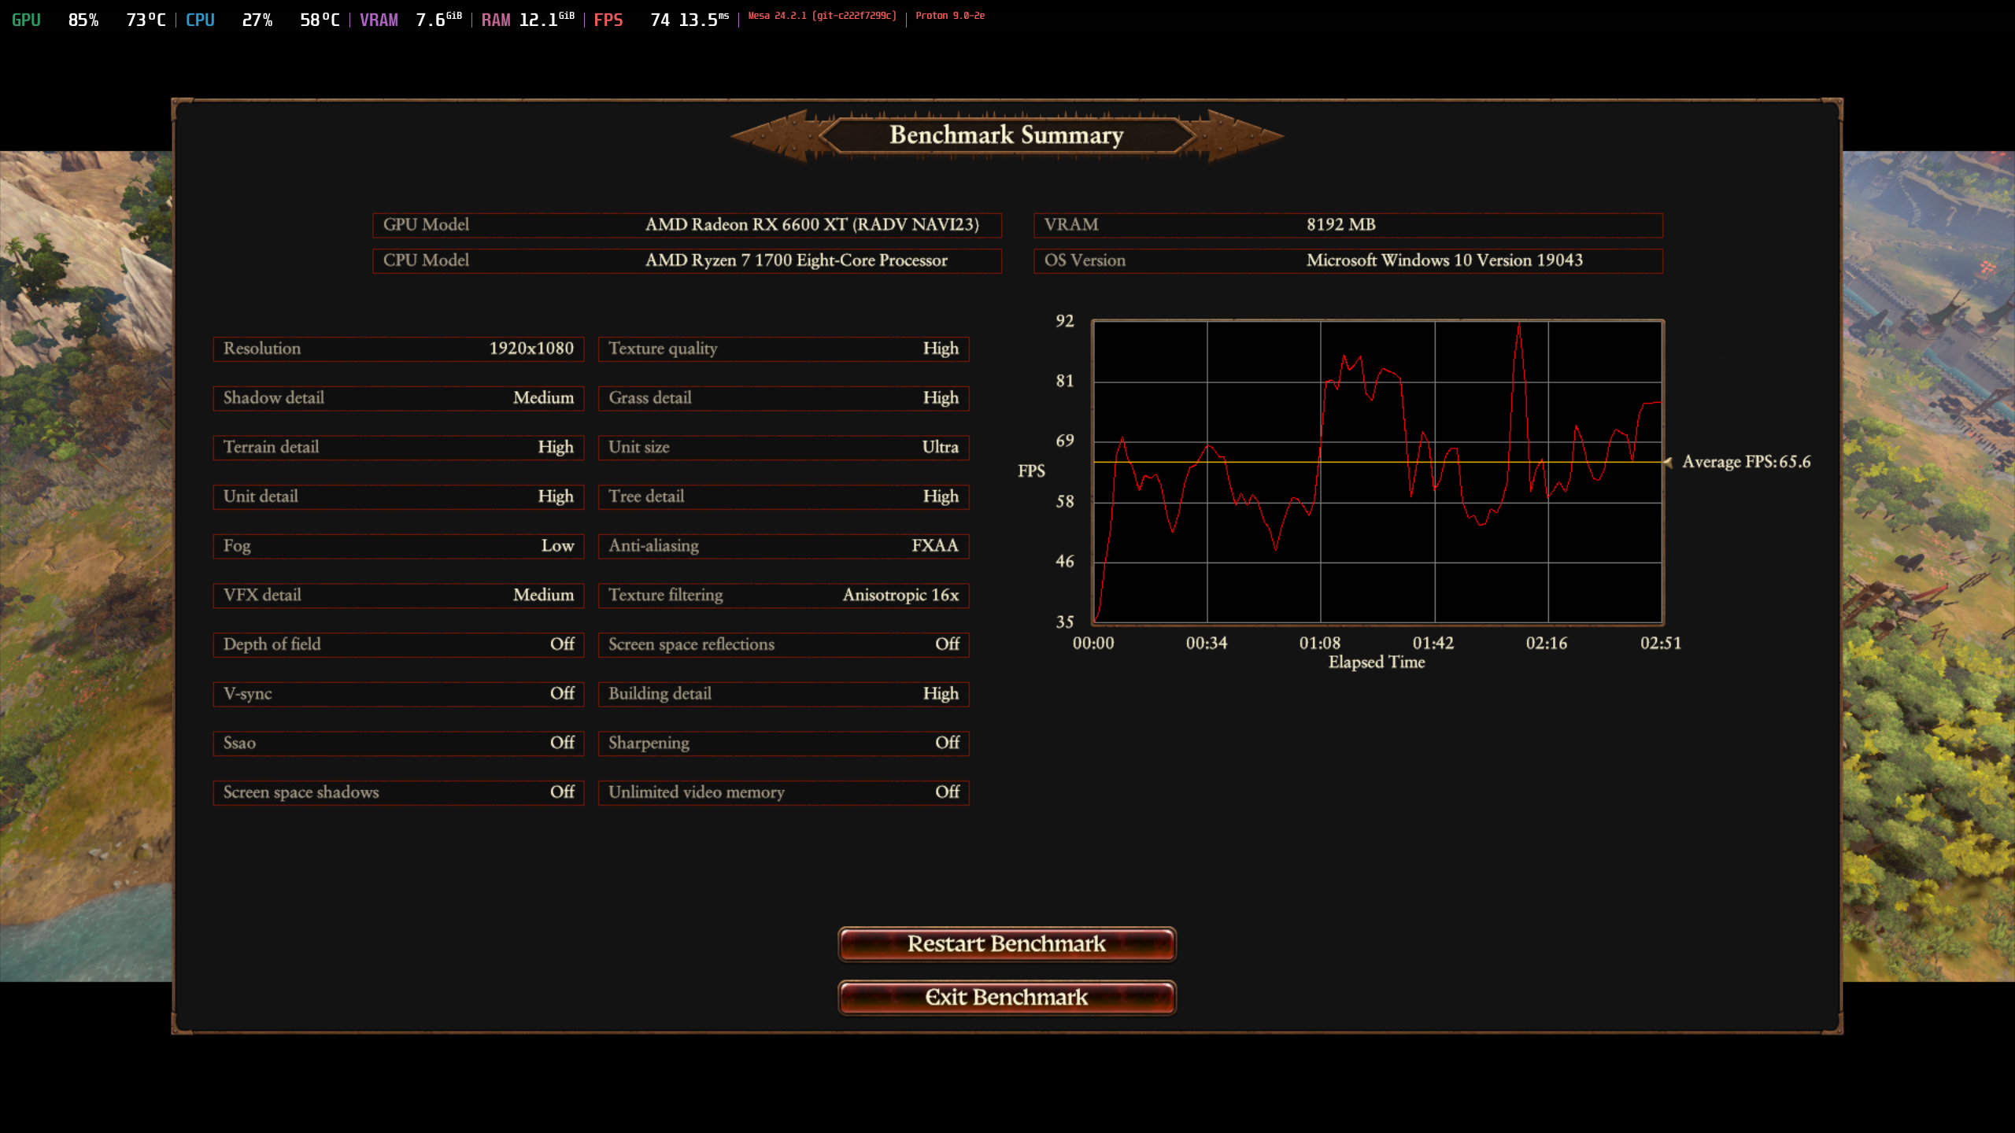Viewport: 2015px width, 1133px height.
Task: Select the Unlimited video memory Off row
Action: (x=784, y=792)
